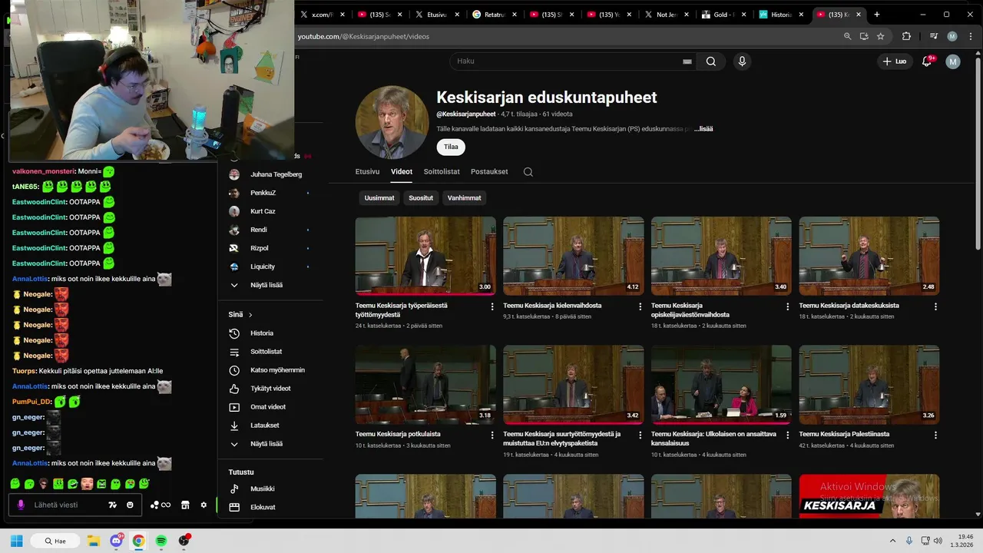983x553 pixels.
Task: Open options menu for datakeskuksista video
Action: [935, 306]
